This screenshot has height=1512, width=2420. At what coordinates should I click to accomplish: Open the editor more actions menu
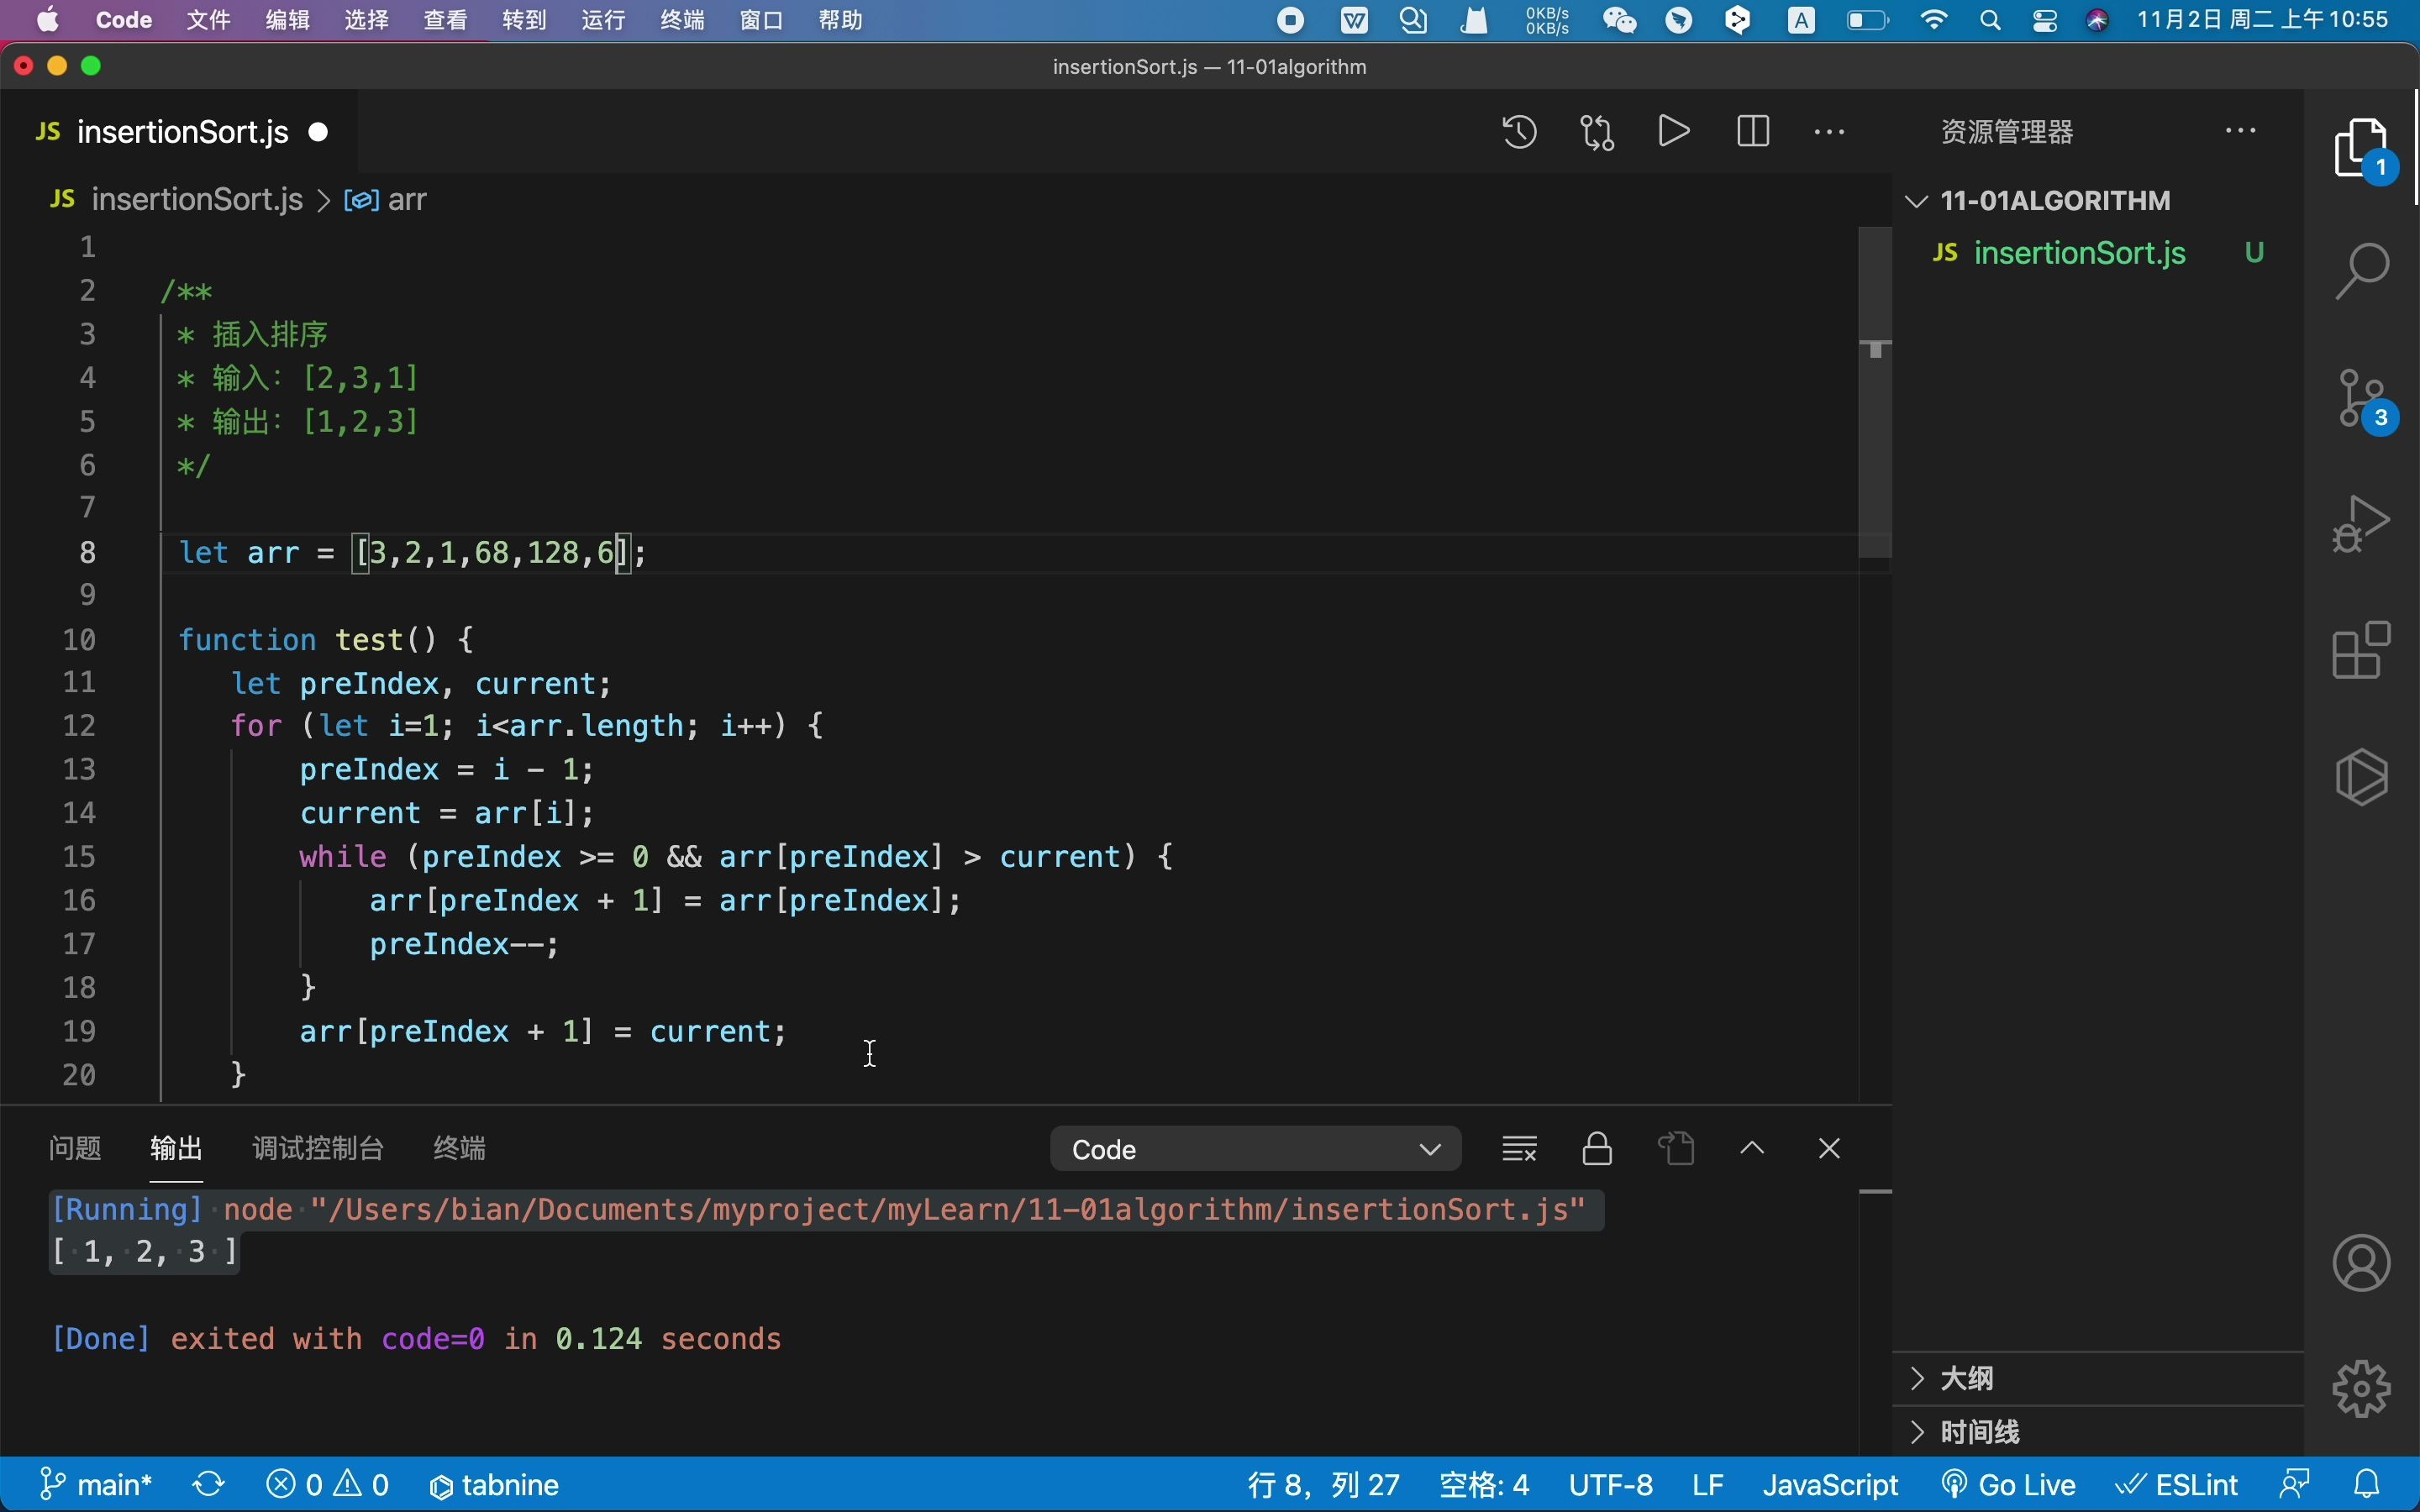[x=1829, y=132]
